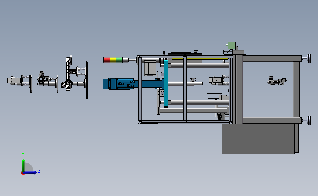The height and width of the screenshot is (196, 318).
Task: Select the green plate on top of the frame
Action: (x=181, y=53)
